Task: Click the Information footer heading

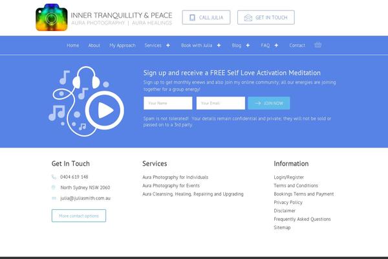Action: 291,164
